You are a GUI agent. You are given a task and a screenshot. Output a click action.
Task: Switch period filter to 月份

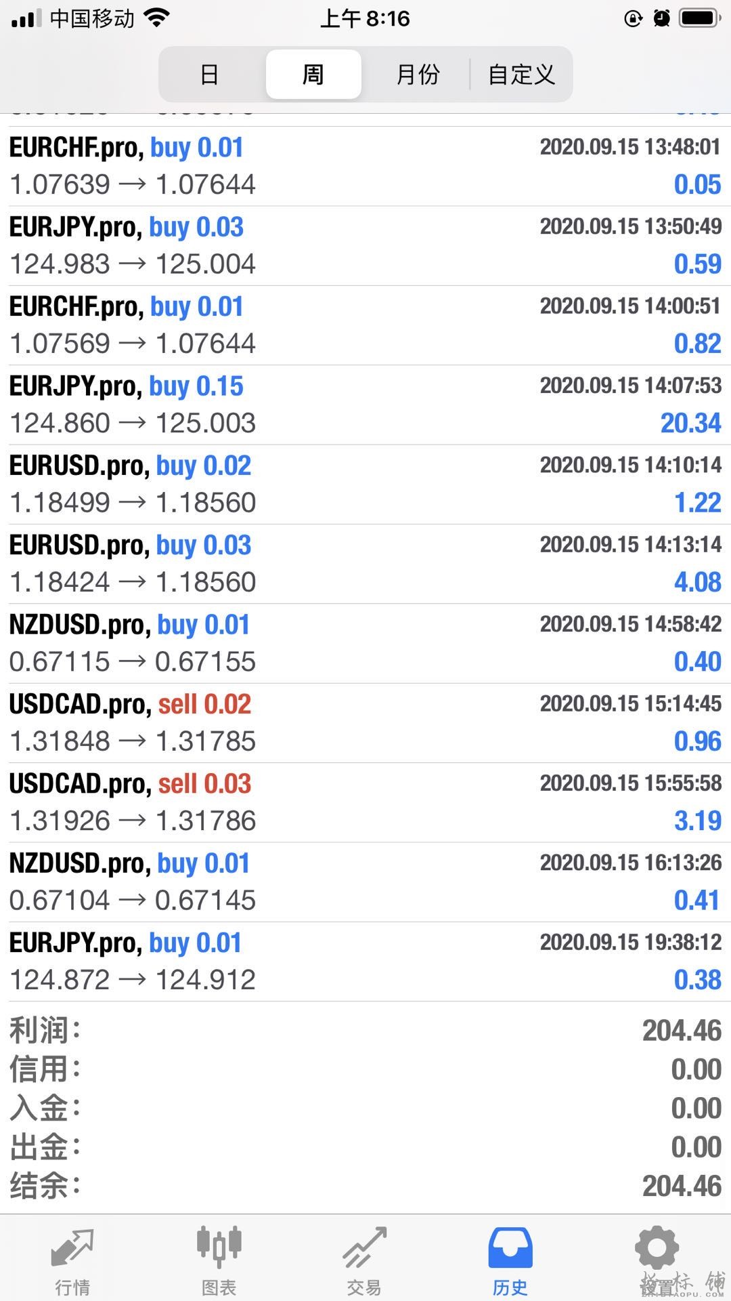418,74
